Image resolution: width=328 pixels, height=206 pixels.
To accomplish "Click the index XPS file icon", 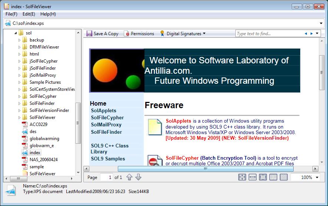I will [x=25, y=152].
